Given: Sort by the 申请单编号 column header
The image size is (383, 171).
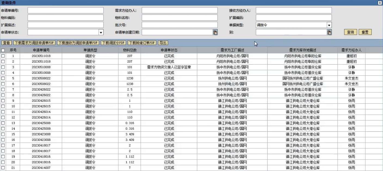Looking at the screenshot, I should point(41,50).
